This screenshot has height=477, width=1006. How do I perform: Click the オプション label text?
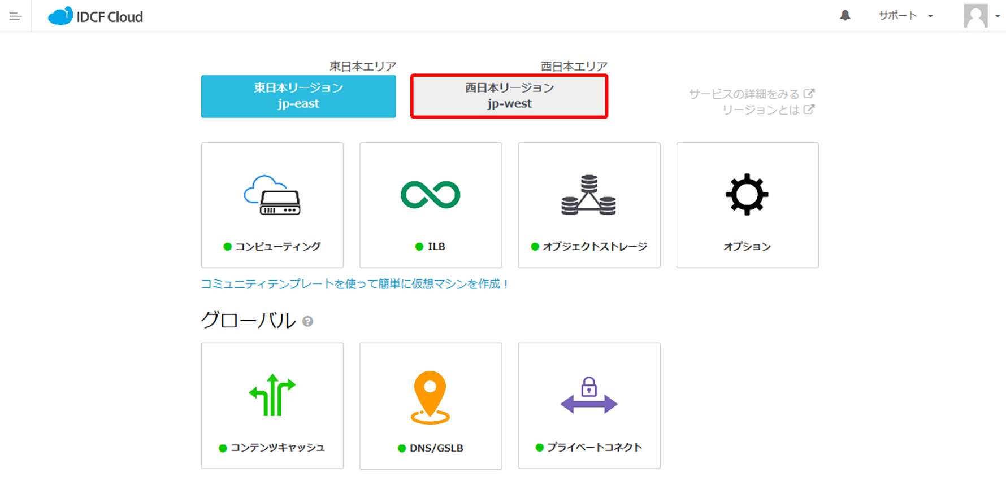[747, 246]
